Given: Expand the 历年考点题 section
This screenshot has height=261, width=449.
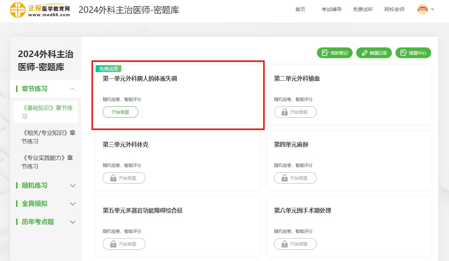Looking at the screenshot, I should [72, 222].
